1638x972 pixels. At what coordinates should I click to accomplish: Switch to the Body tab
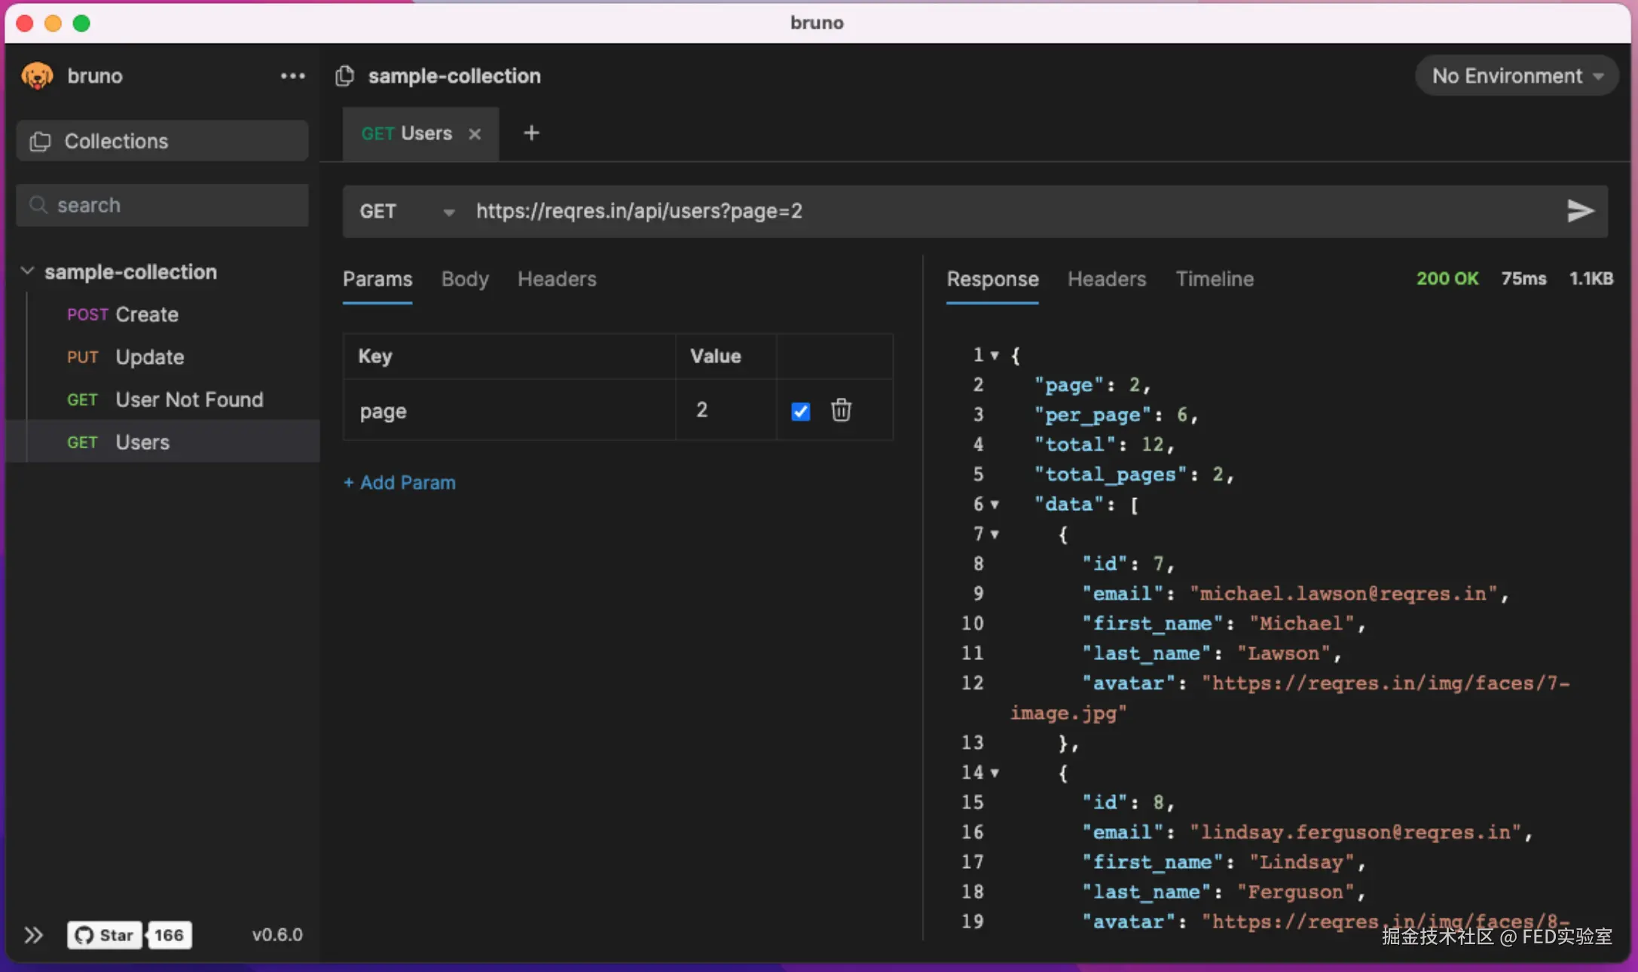[464, 280]
